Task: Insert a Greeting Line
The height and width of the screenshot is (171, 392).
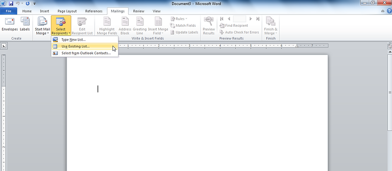Action: pos(140,26)
